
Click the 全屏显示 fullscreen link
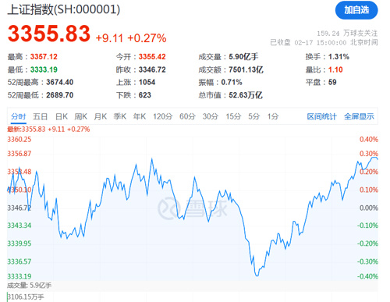pos(359,116)
